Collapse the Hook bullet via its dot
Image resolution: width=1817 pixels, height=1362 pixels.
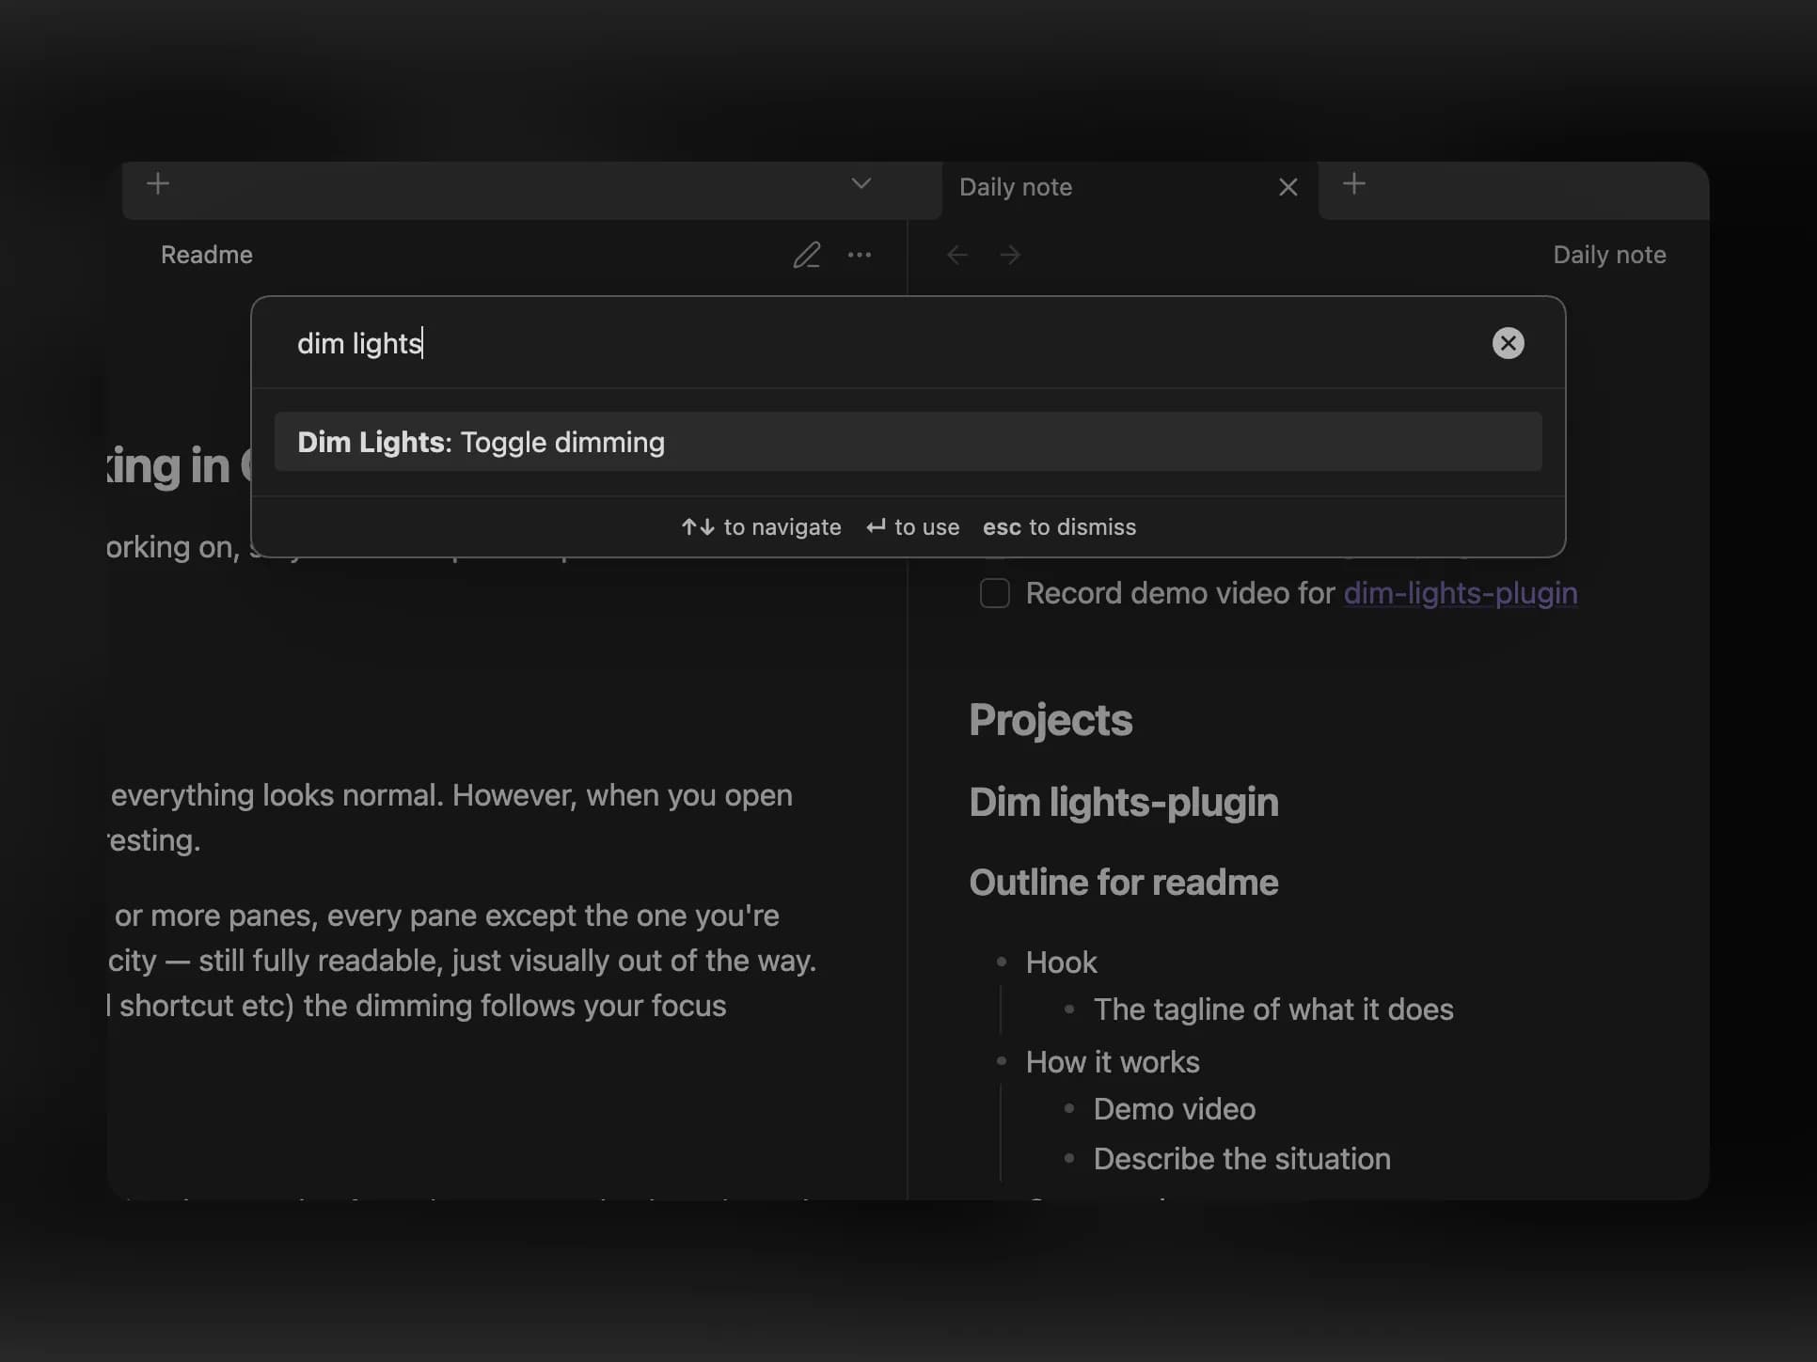point(1002,962)
